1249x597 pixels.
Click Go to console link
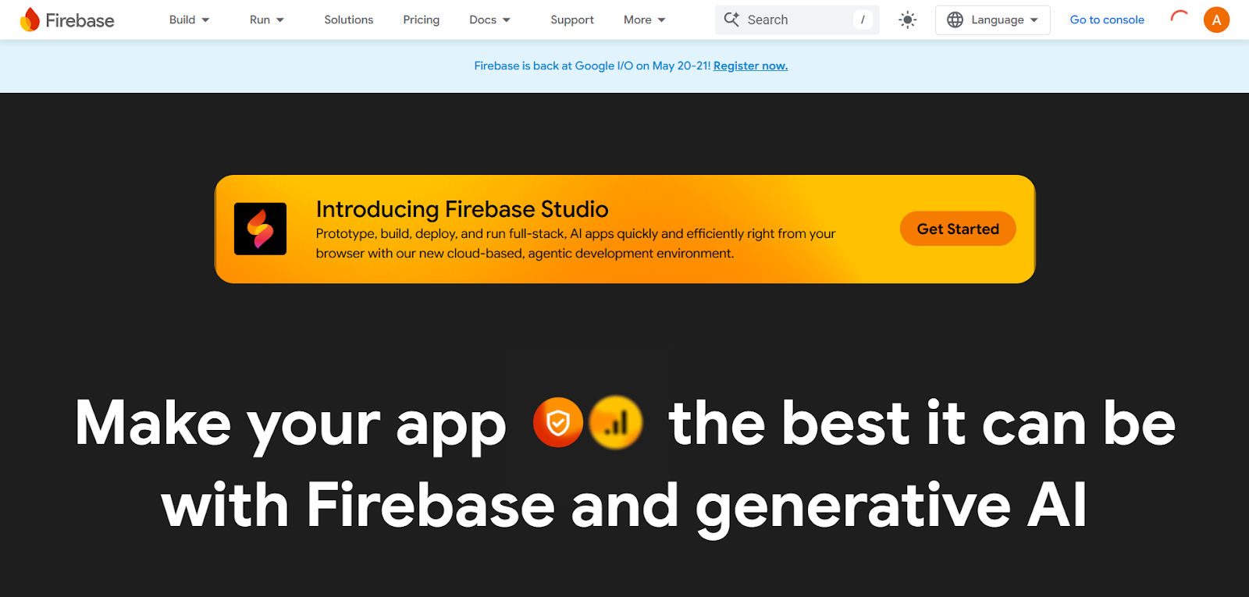tap(1107, 20)
